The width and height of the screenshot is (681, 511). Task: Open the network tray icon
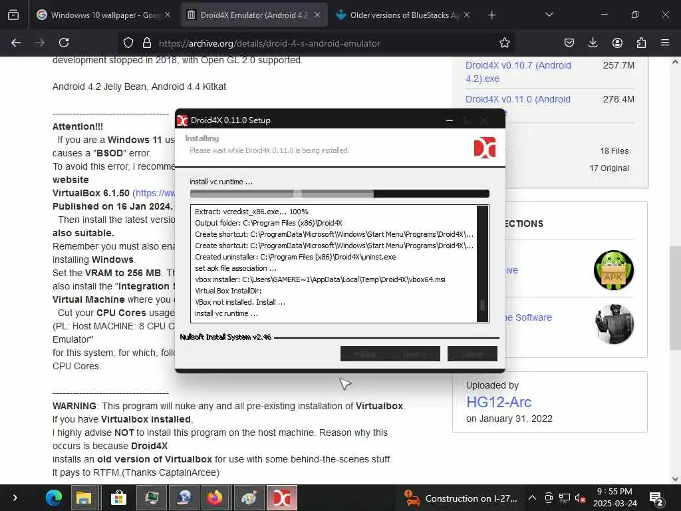564,498
